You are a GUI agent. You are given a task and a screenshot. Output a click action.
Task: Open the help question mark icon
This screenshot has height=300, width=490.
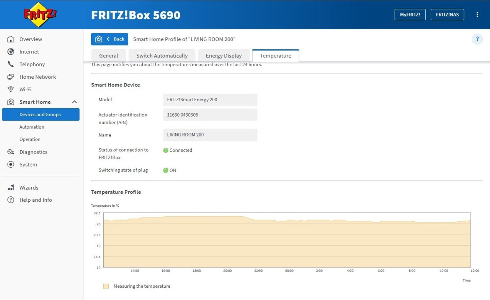(477, 39)
